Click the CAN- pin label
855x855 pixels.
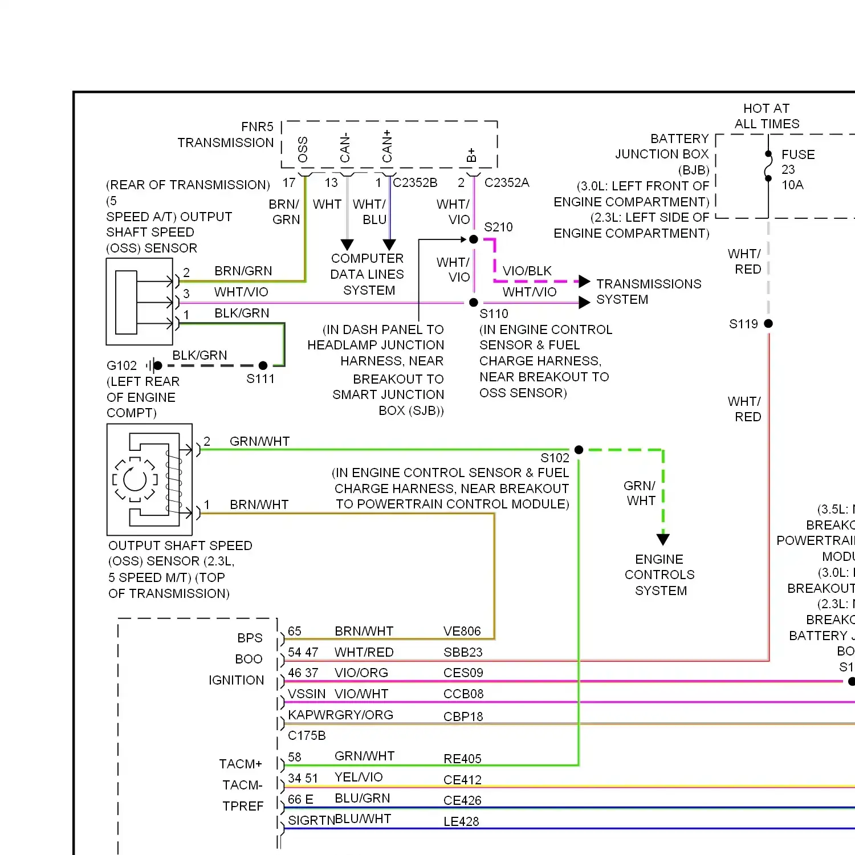coord(345,148)
